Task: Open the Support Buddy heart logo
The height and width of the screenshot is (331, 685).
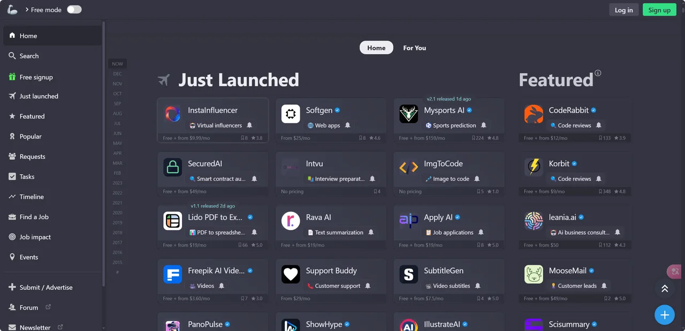Action: click(291, 274)
